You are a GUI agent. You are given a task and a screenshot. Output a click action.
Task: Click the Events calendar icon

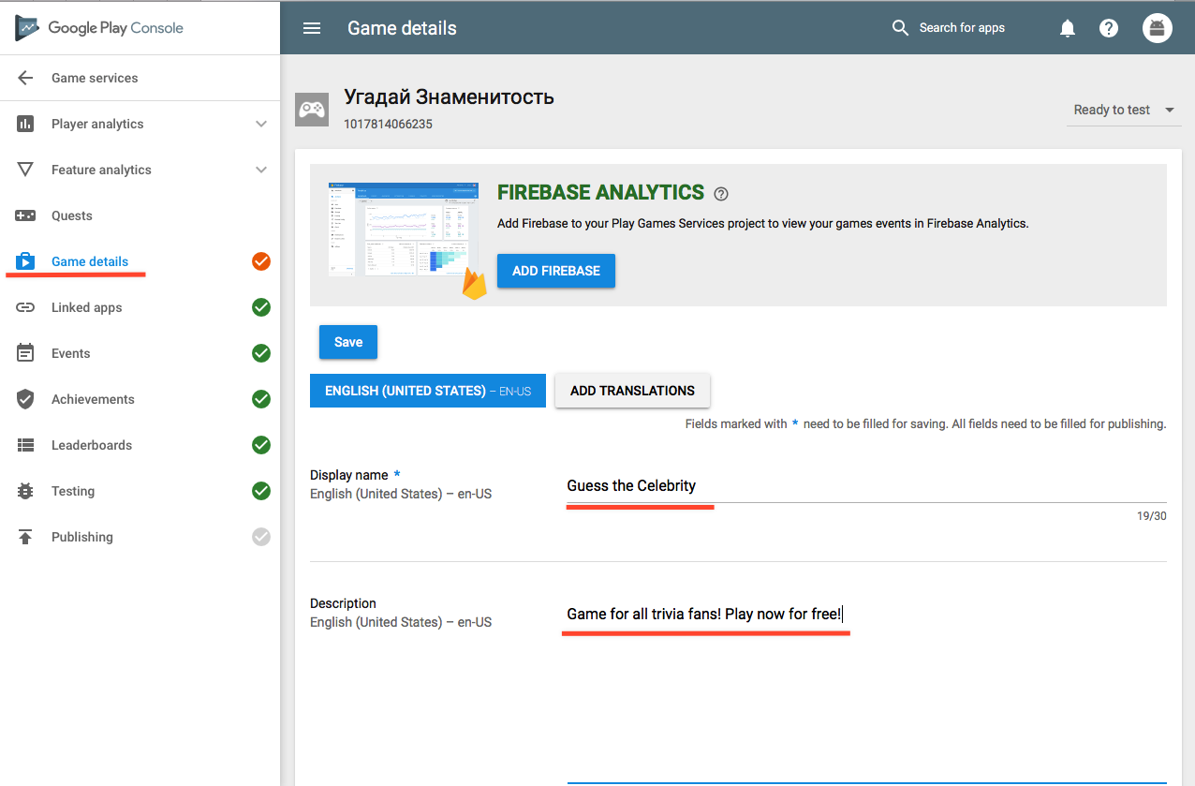pos(25,353)
